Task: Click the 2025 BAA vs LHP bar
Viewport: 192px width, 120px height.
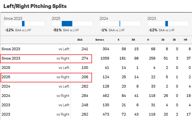Action: tap(72, 24)
